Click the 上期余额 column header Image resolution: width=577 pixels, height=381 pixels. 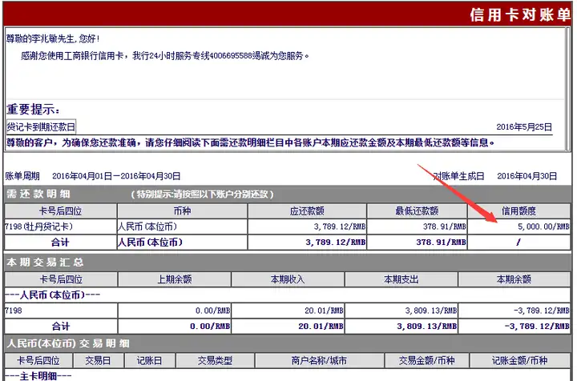pyautogui.click(x=175, y=279)
